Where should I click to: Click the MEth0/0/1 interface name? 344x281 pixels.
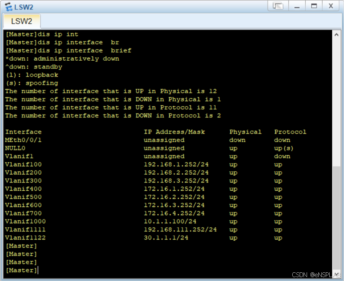pos(23,140)
